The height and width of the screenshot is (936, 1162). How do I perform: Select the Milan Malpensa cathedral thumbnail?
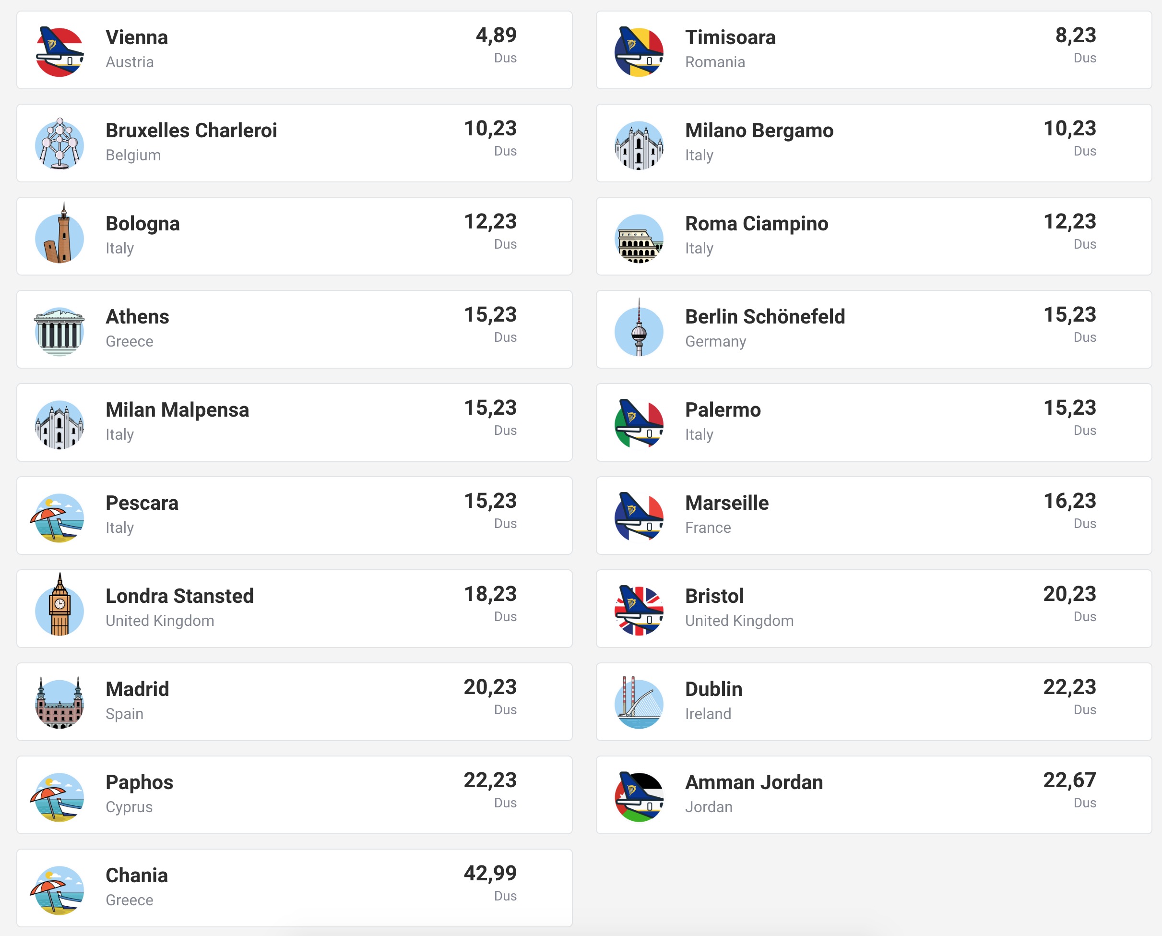tap(59, 424)
